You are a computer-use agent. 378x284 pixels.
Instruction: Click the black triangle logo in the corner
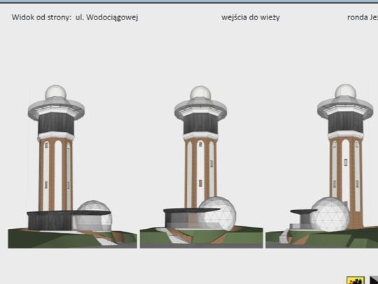[x=374, y=280]
